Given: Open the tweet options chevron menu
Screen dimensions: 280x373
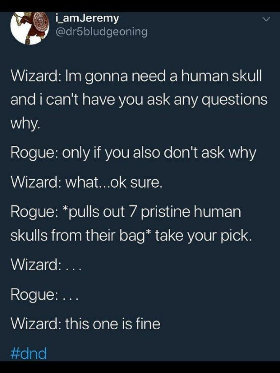Looking at the screenshot, I should click(266, 19).
